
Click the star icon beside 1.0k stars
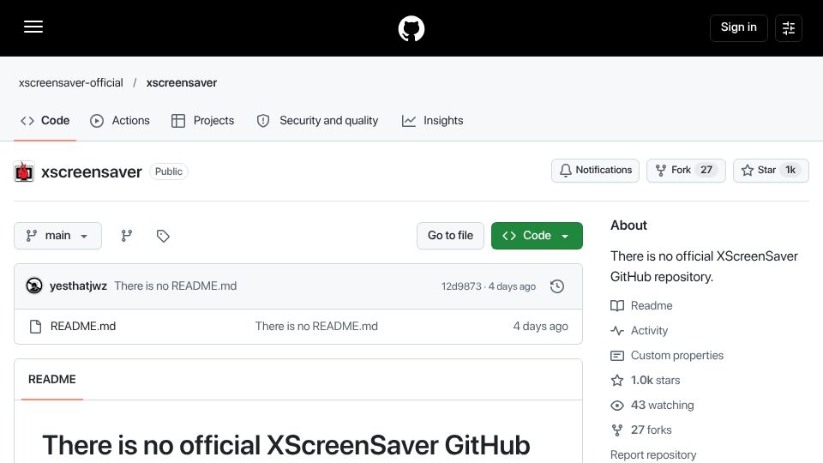tap(617, 380)
